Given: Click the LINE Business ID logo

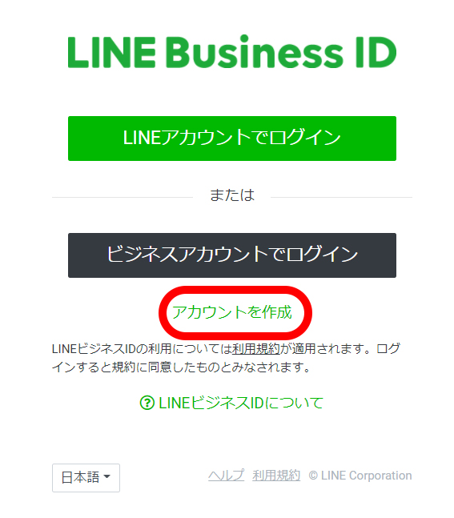Looking at the screenshot, I should pos(232,52).
